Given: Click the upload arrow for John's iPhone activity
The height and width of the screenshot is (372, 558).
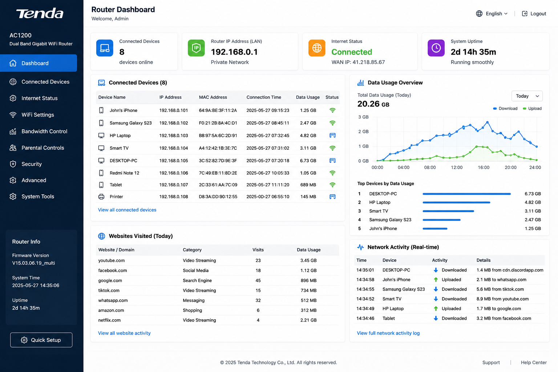Looking at the screenshot, I should tap(436, 280).
